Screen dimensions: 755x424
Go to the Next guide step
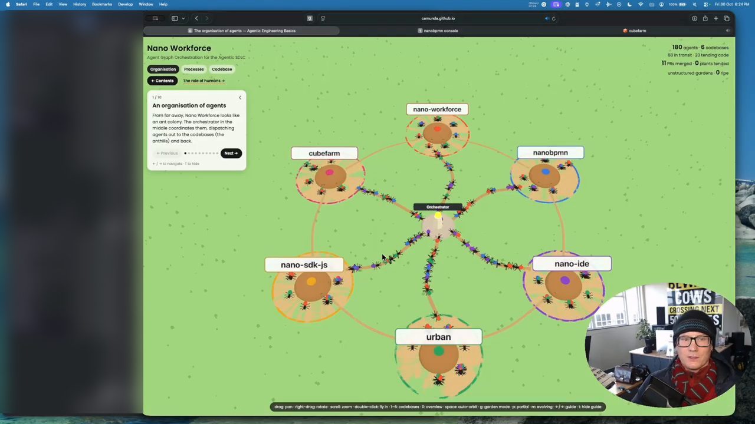[231, 153]
